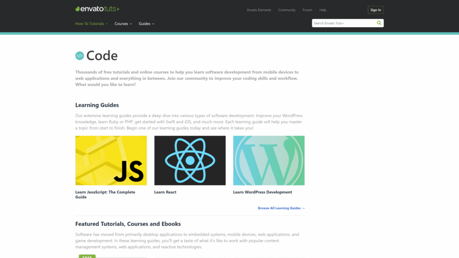Click Learn WordPress Development title link
The width and height of the screenshot is (459, 258).
click(x=262, y=192)
